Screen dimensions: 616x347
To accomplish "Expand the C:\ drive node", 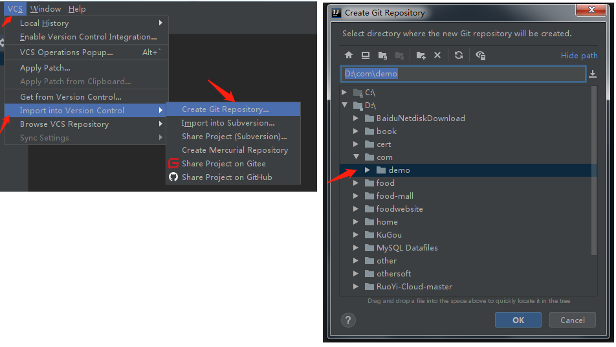I will pyautogui.click(x=344, y=92).
